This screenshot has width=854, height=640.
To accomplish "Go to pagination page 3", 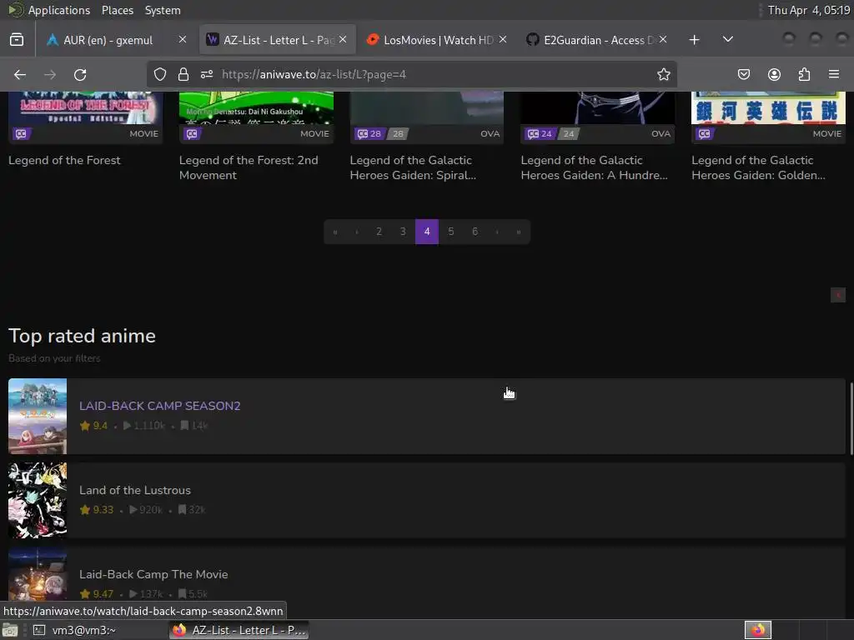I will point(403,232).
